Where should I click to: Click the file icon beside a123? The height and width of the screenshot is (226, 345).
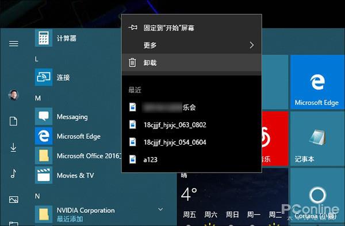[132, 159]
